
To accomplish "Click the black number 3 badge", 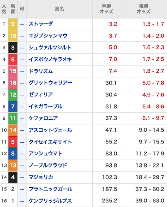I will 13,47.
